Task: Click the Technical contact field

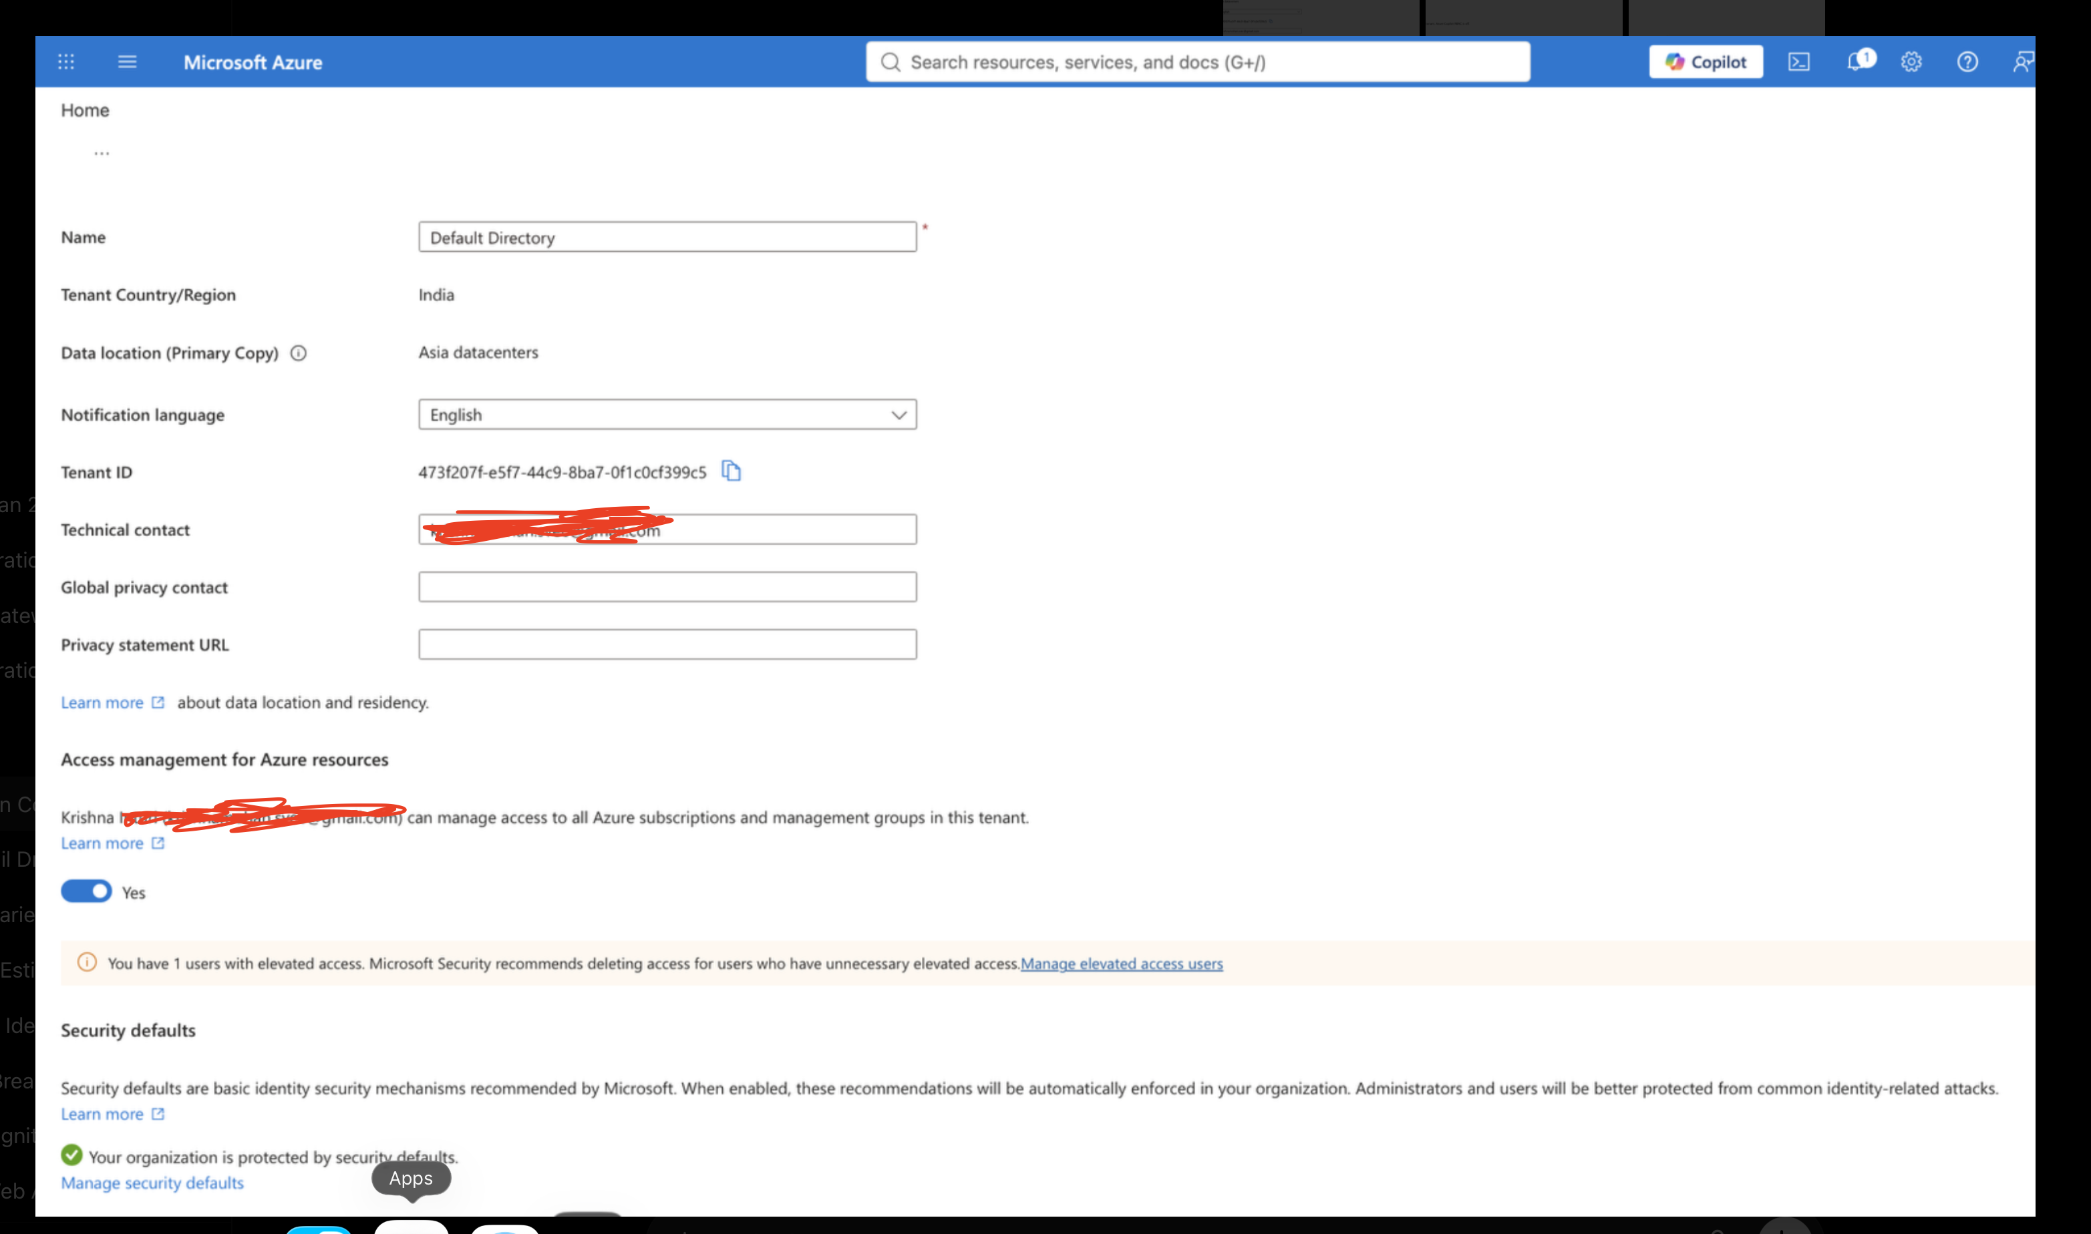Action: pyautogui.click(x=667, y=530)
